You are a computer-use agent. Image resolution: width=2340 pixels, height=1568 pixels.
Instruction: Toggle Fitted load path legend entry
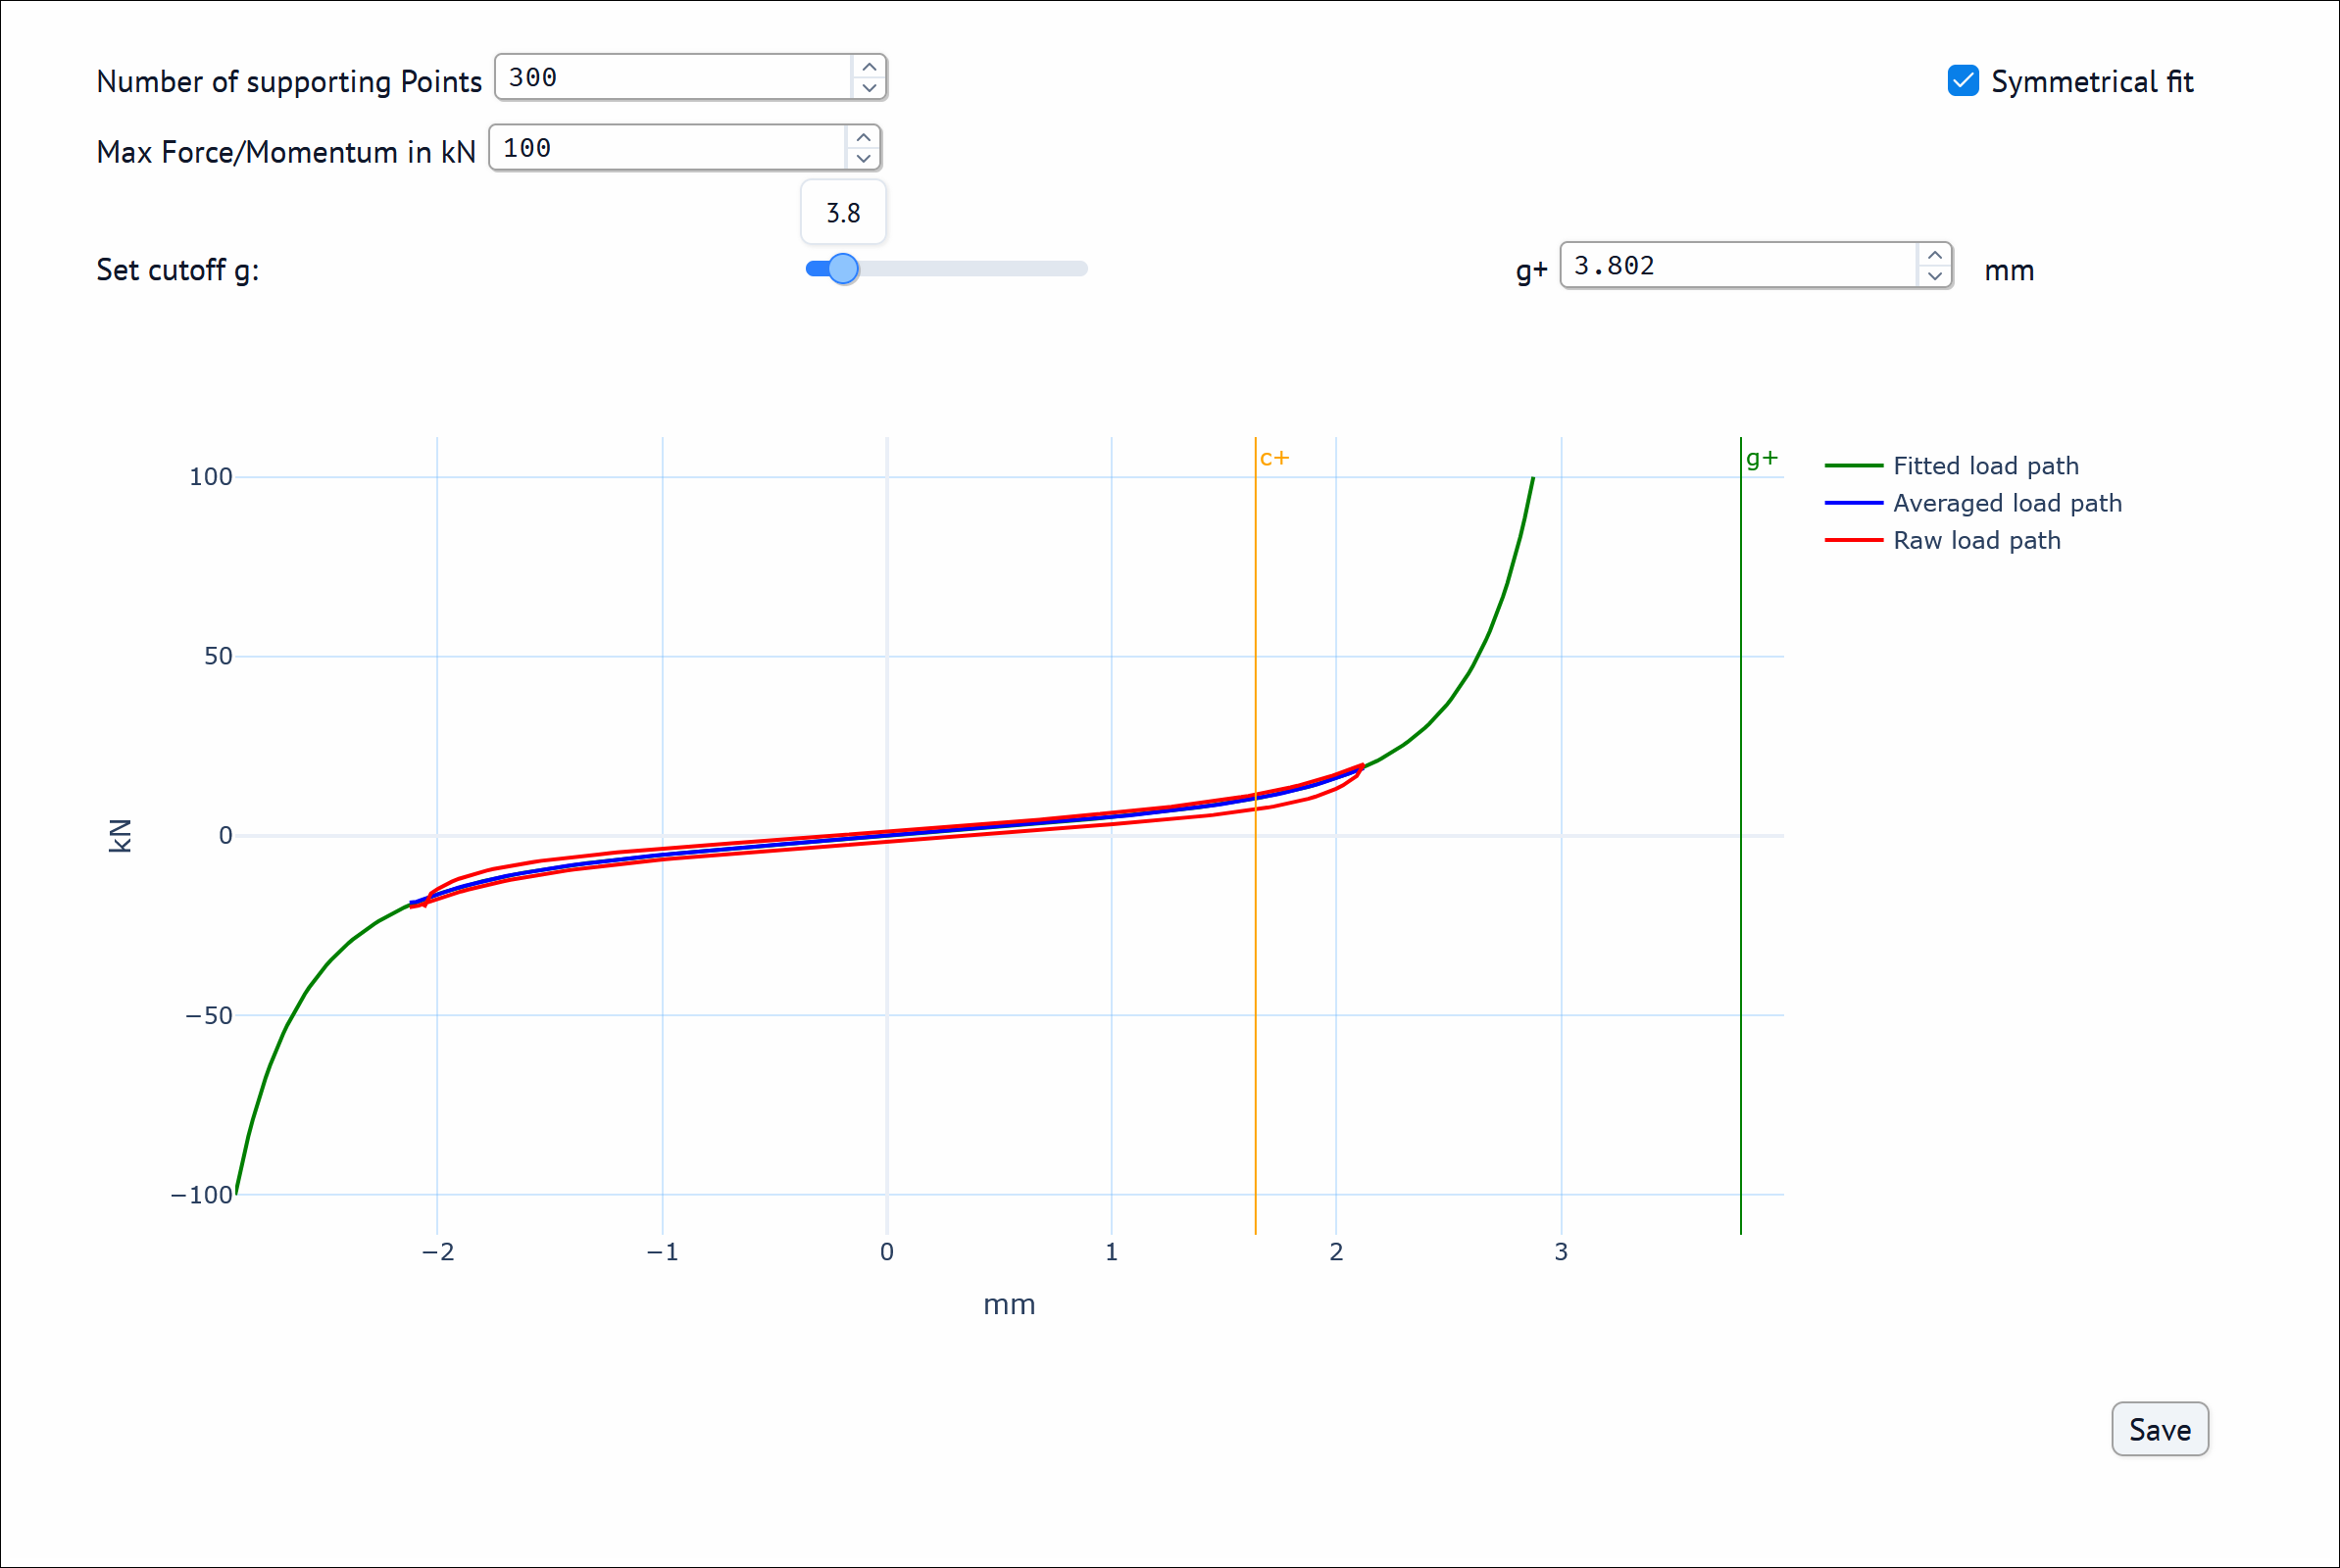pyautogui.click(x=1953, y=466)
